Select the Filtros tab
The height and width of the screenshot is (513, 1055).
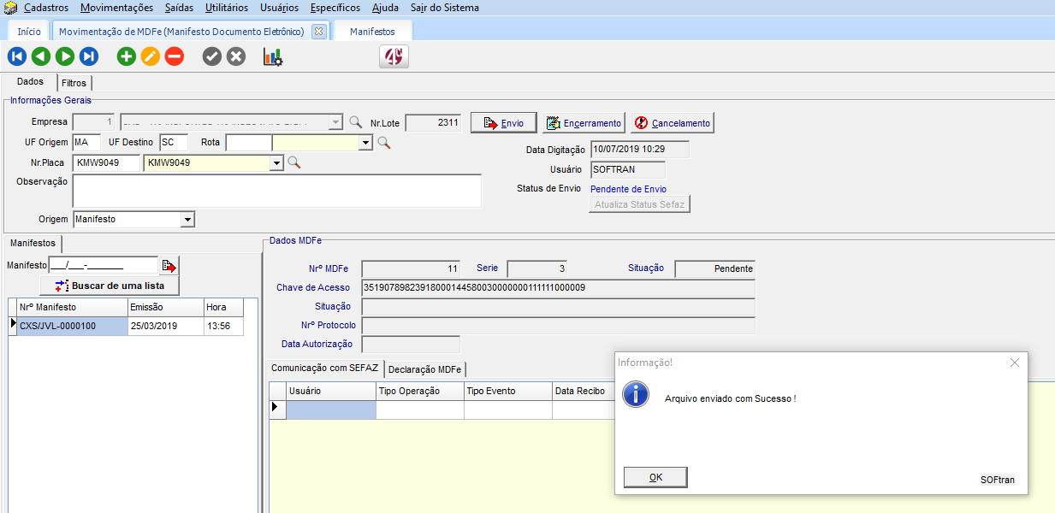(x=74, y=83)
